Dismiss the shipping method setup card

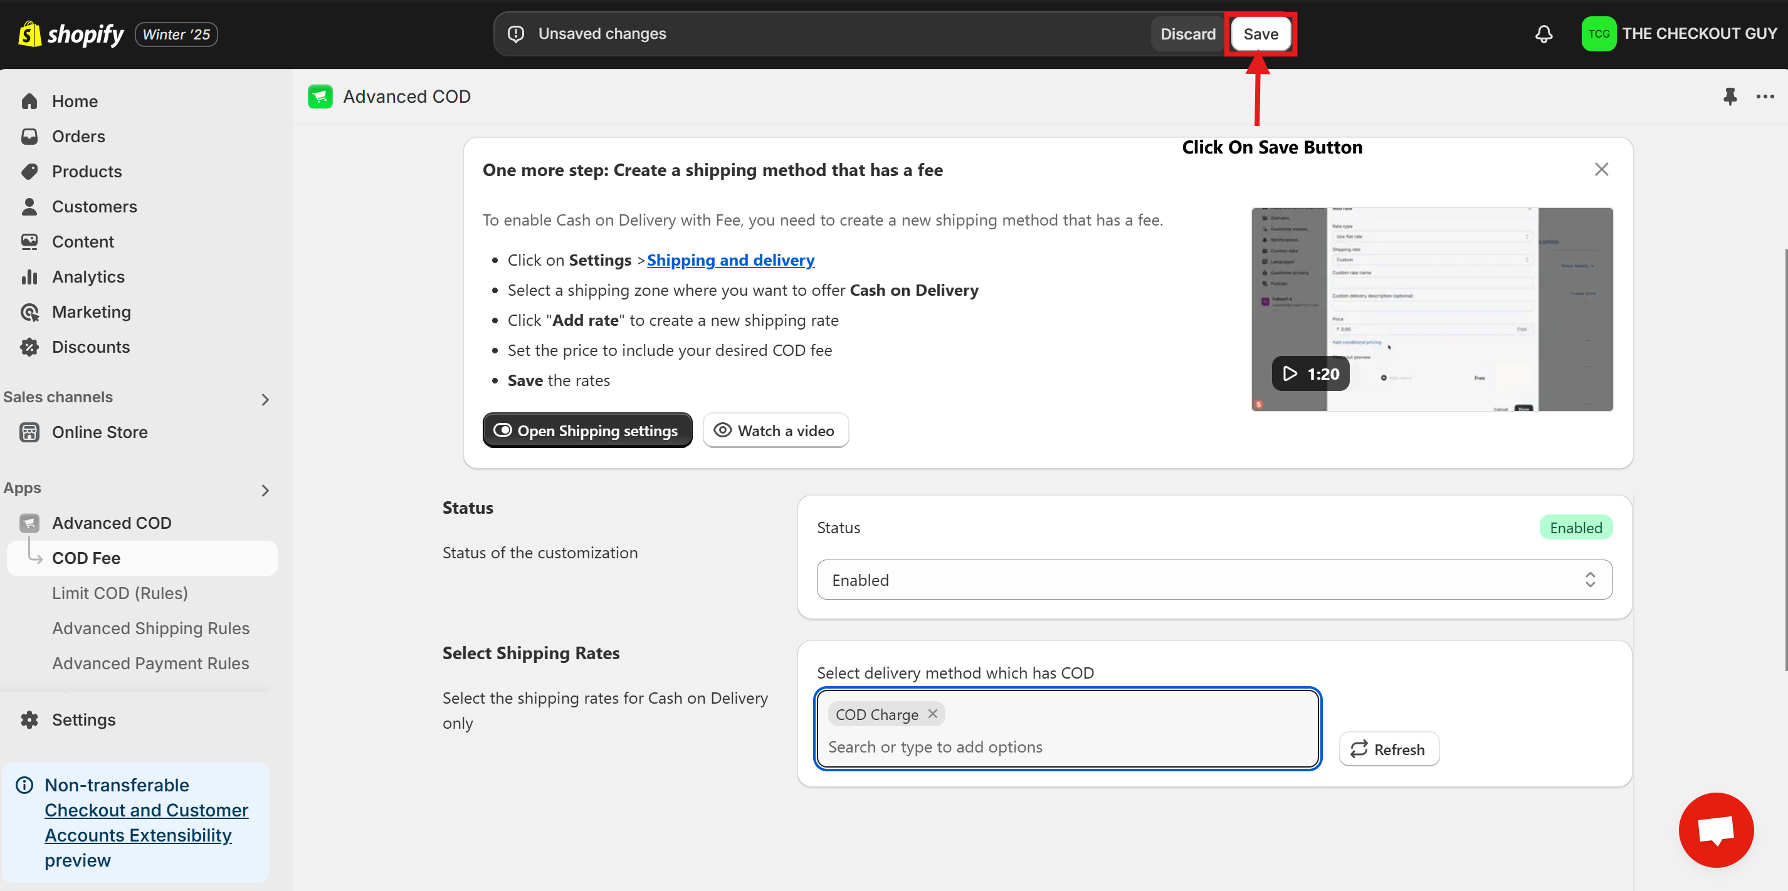[x=1601, y=169]
